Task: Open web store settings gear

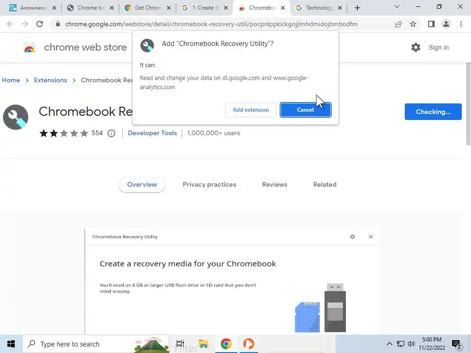Action: click(416, 47)
